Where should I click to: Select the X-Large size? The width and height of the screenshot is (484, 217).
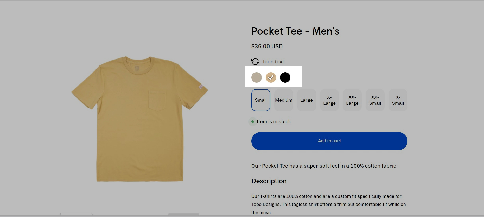[329, 100]
